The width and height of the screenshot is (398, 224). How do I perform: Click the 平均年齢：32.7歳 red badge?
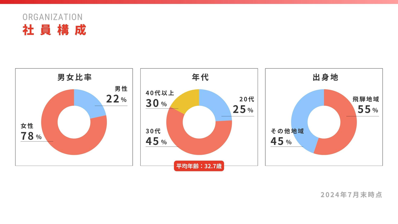[x=199, y=167]
